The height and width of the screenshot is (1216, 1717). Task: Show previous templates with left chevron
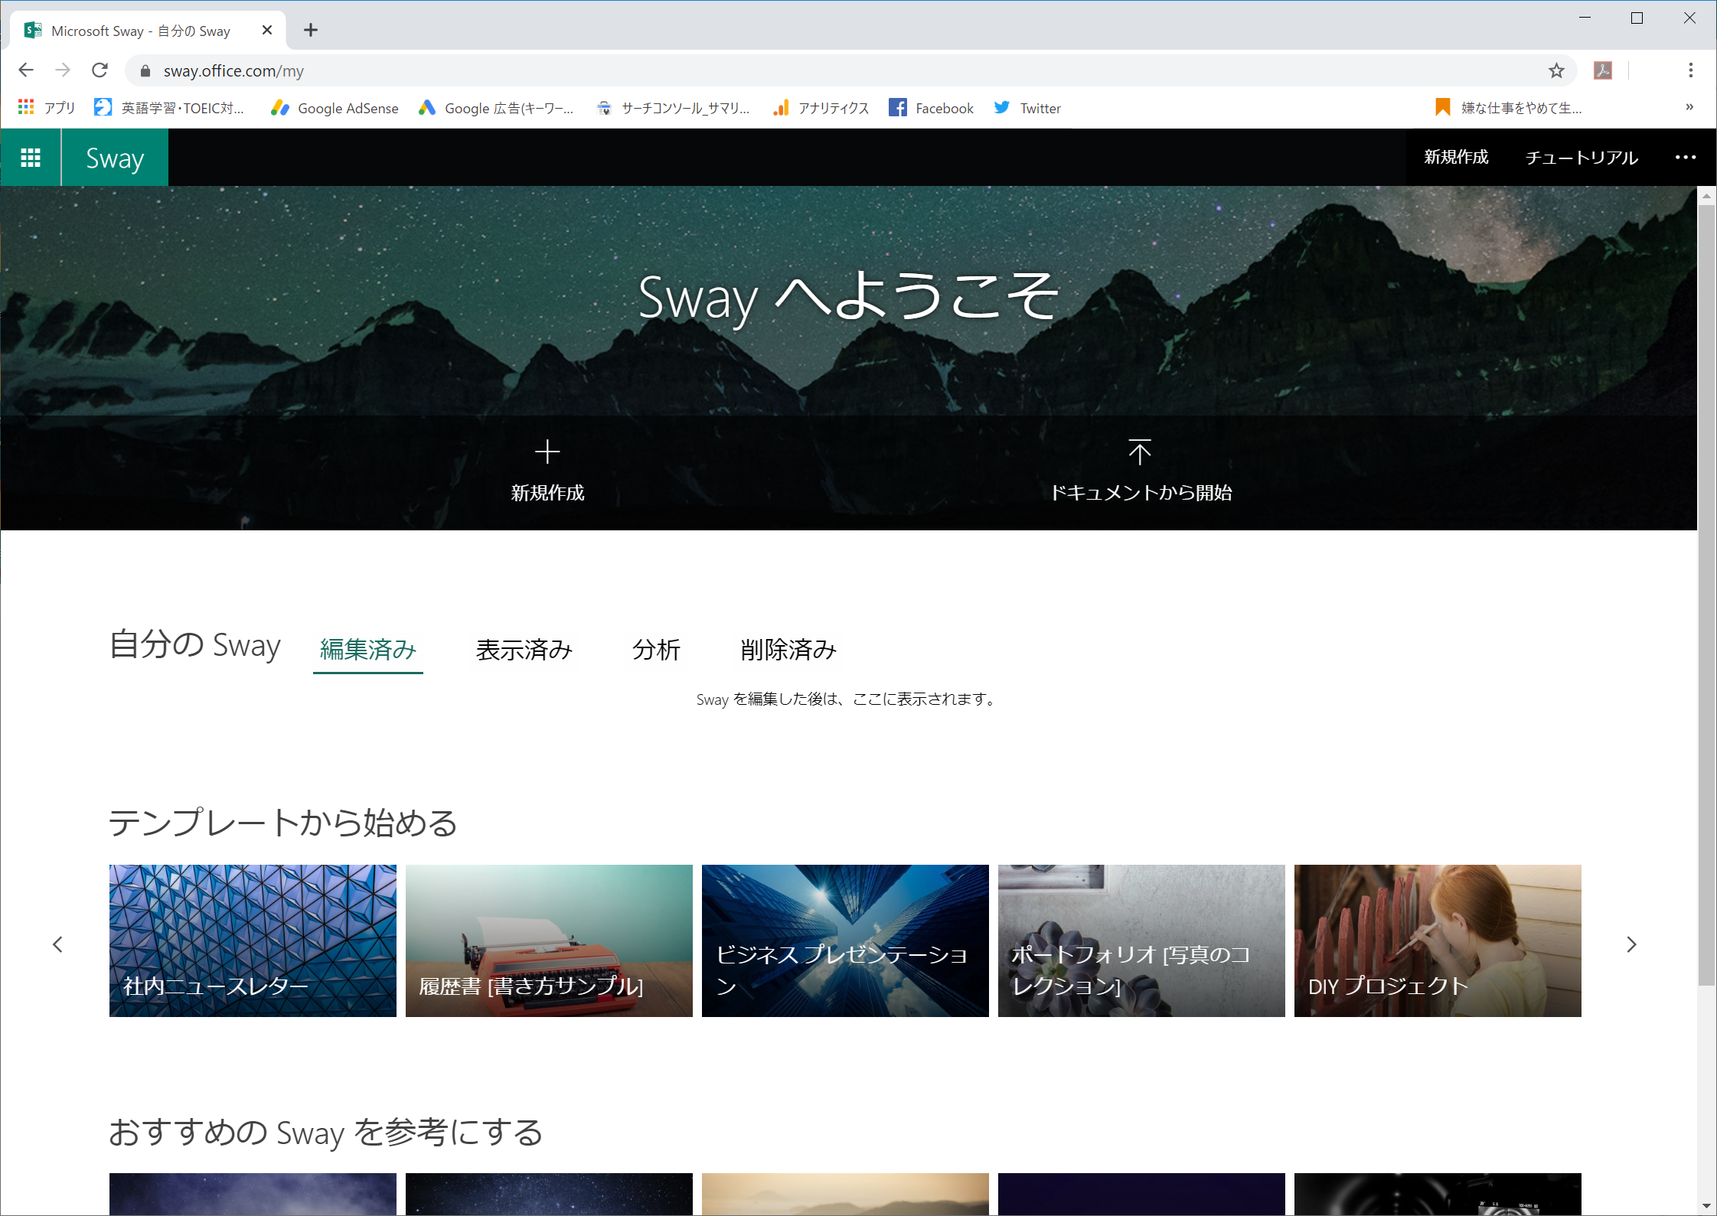coord(58,944)
